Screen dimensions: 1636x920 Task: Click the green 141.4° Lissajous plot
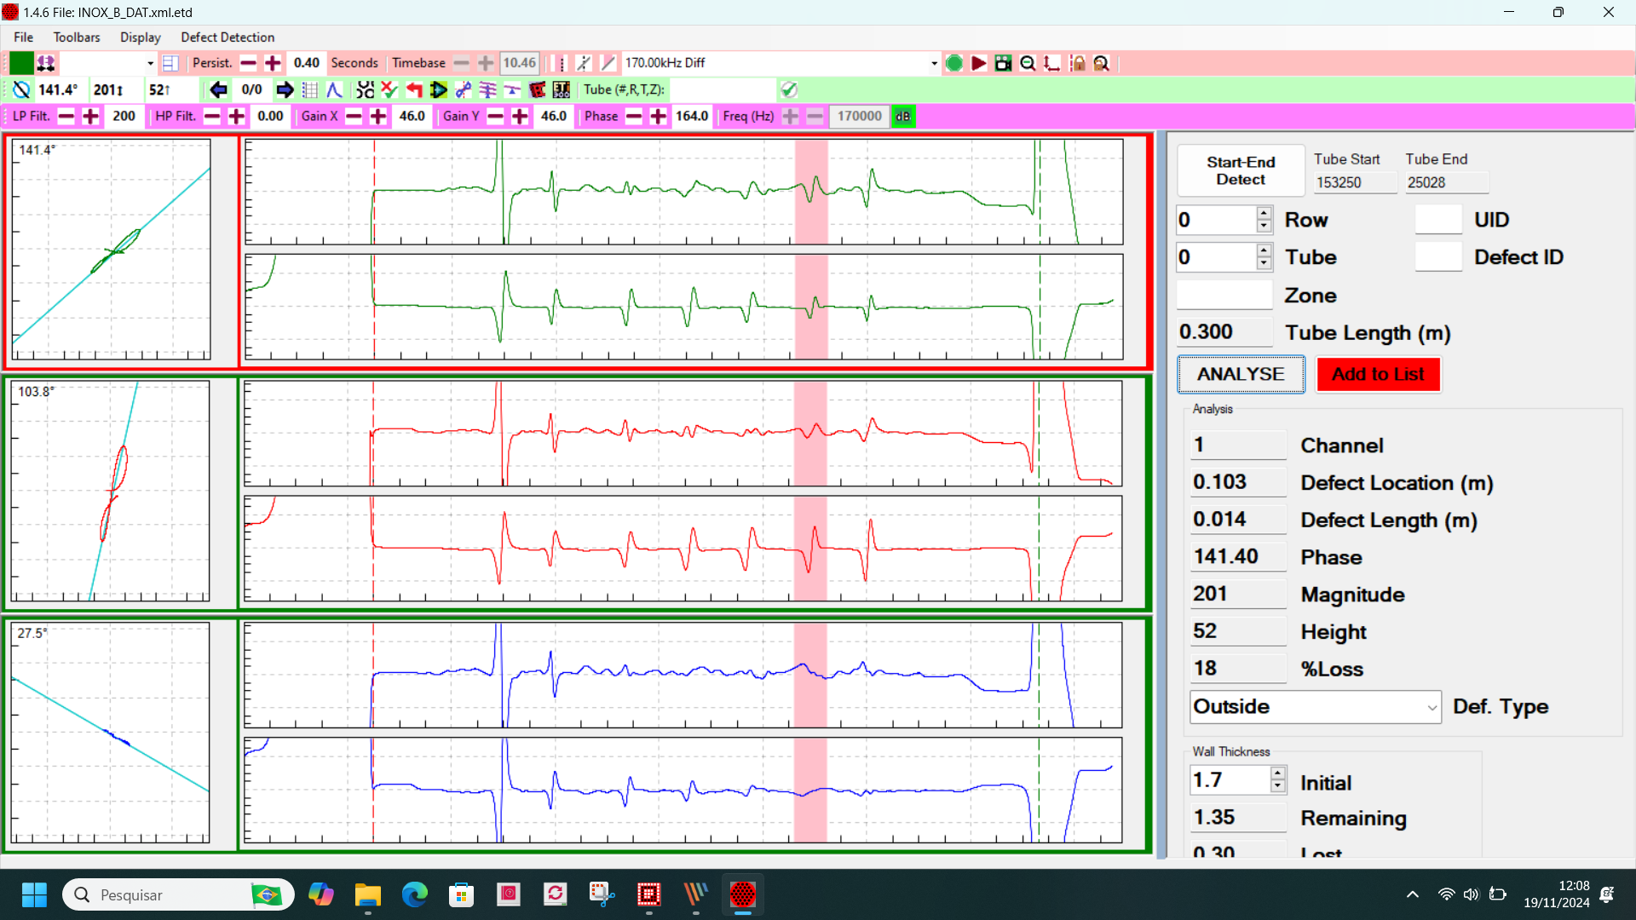click(111, 250)
